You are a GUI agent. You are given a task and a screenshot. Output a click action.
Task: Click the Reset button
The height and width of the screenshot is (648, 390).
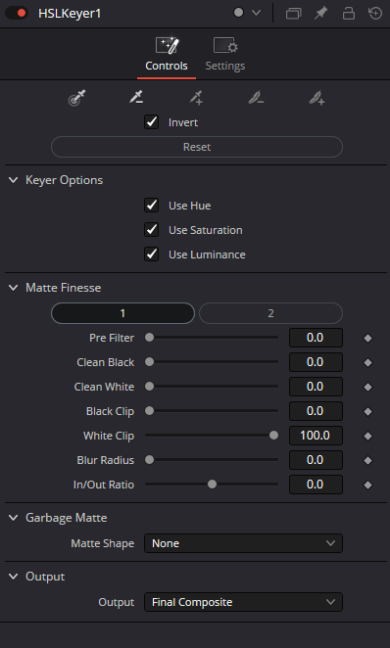[197, 147]
